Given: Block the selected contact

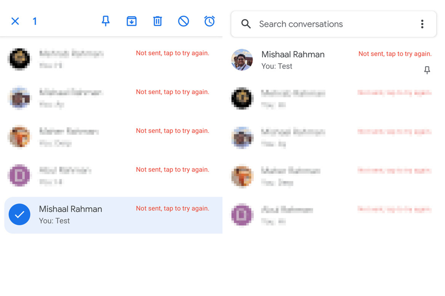Looking at the screenshot, I should 183,21.
